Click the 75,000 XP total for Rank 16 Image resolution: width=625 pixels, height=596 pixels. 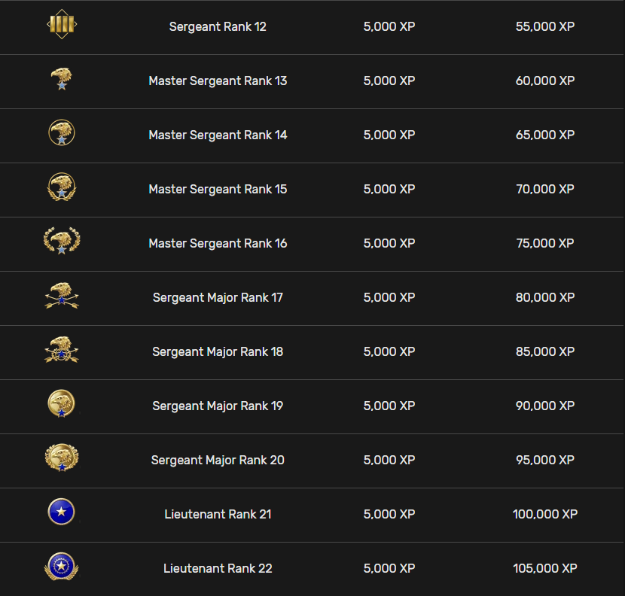[545, 244]
